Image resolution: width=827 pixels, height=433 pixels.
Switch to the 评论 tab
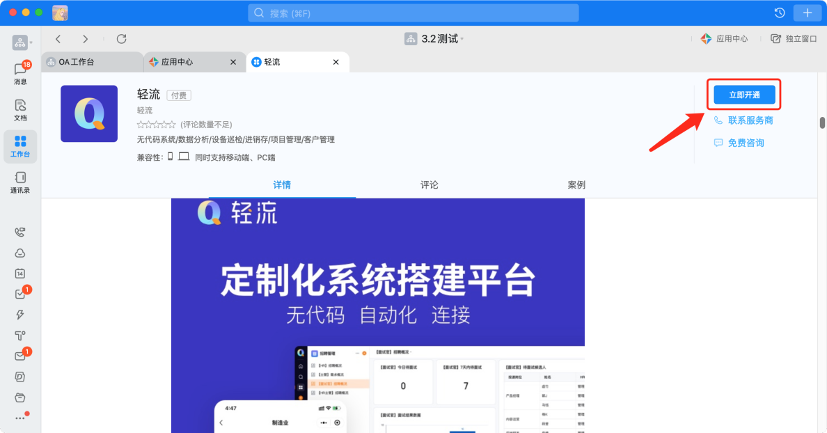[429, 184]
